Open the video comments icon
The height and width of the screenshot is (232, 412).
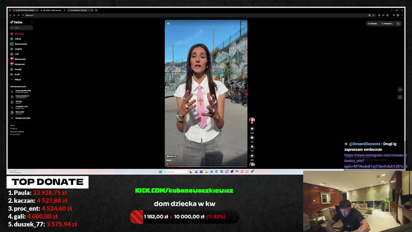[252, 138]
